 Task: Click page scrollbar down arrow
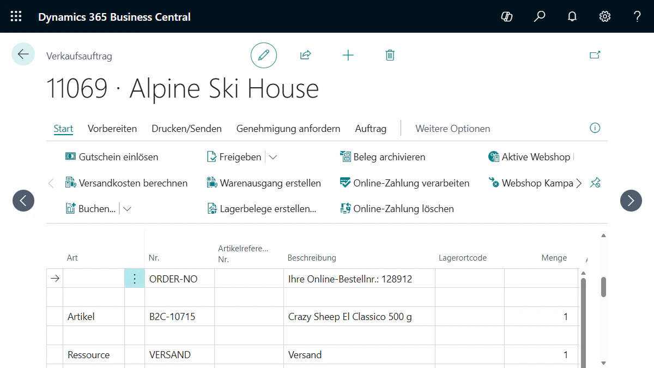[603, 362]
